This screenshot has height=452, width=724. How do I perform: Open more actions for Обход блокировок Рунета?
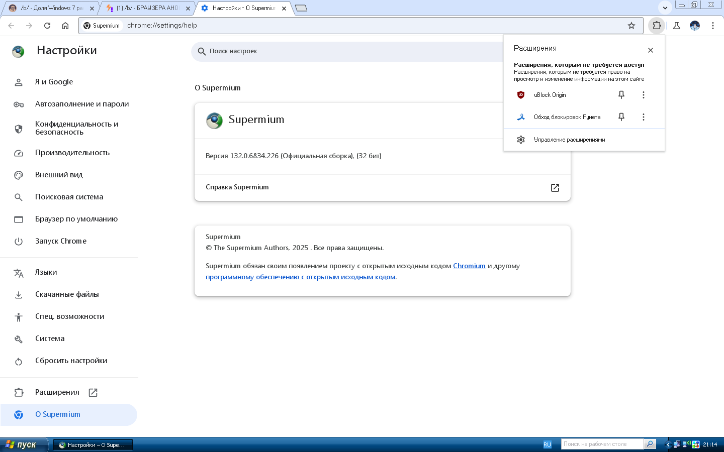(644, 117)
